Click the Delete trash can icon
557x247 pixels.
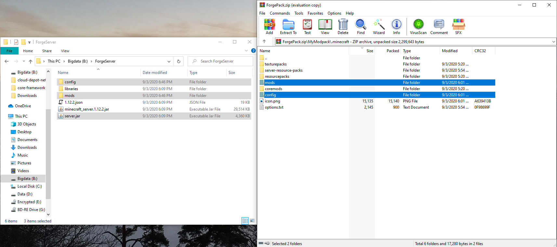[343, 27]
